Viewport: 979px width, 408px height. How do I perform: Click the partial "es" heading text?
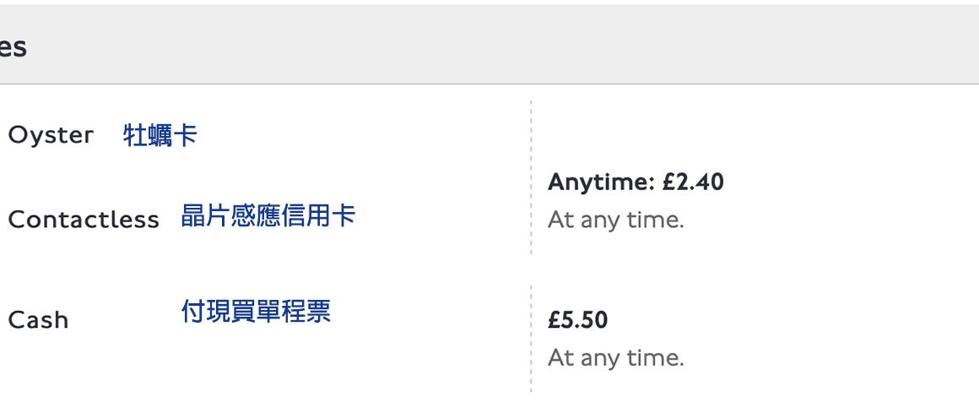13,47
